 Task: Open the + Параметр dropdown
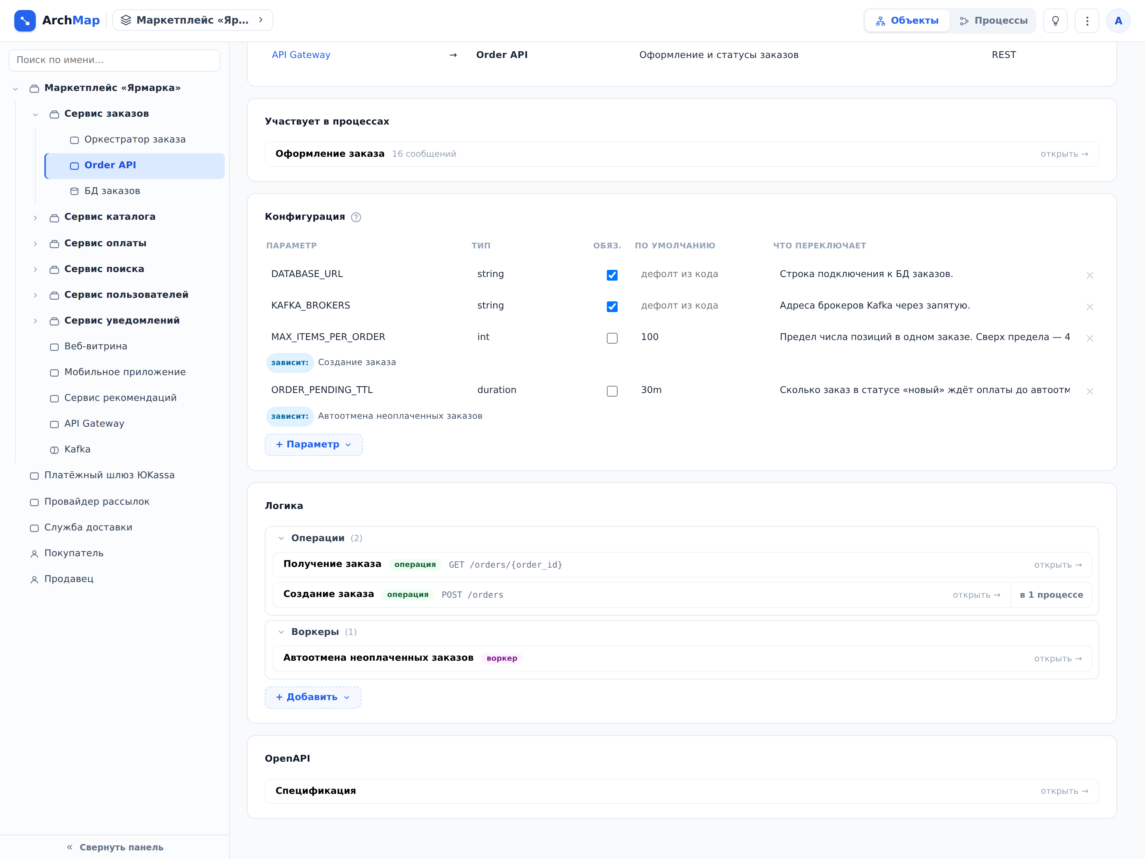click(x=314, y=445)
